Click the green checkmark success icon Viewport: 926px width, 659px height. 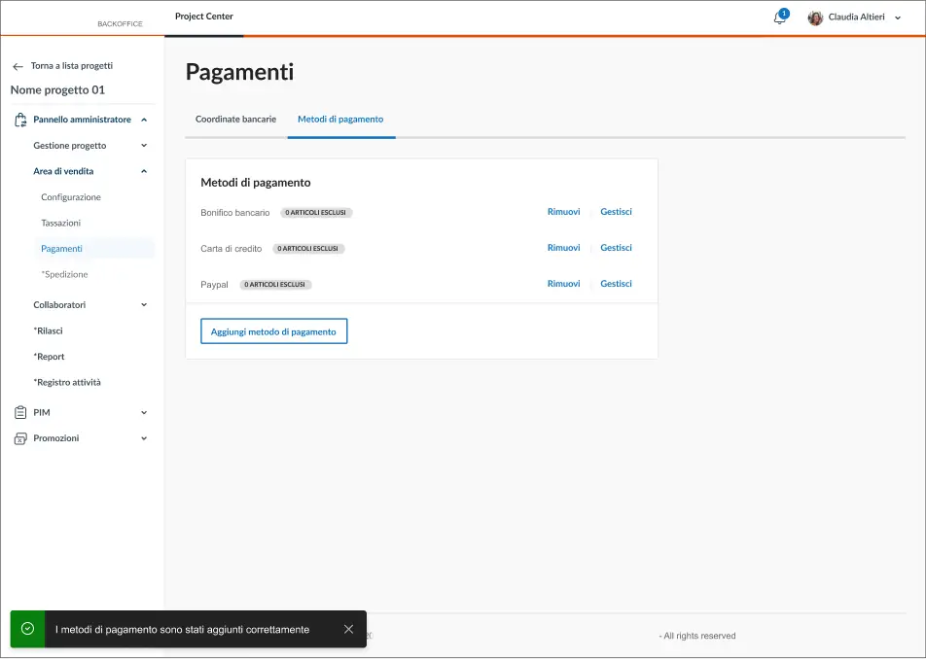(27, 629)
